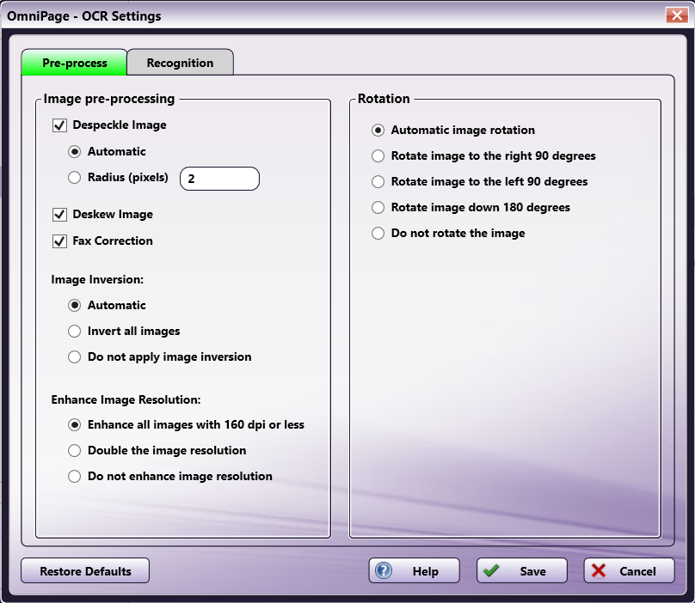This screenshot has height=603, width=695.
Task: Choose Rotate image to the left 90 degrees
Action: click(378, 181)
